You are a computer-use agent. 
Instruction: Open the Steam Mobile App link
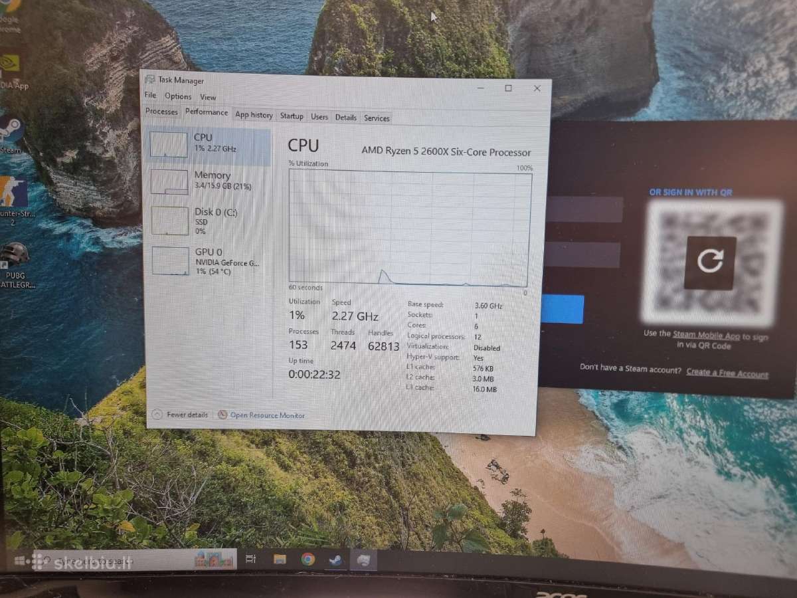pos(707,335)
